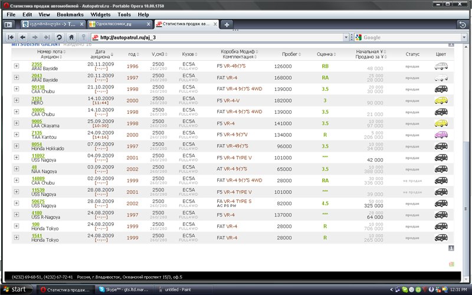Sort by год column header
472x295 pixels.
[133, 54]
